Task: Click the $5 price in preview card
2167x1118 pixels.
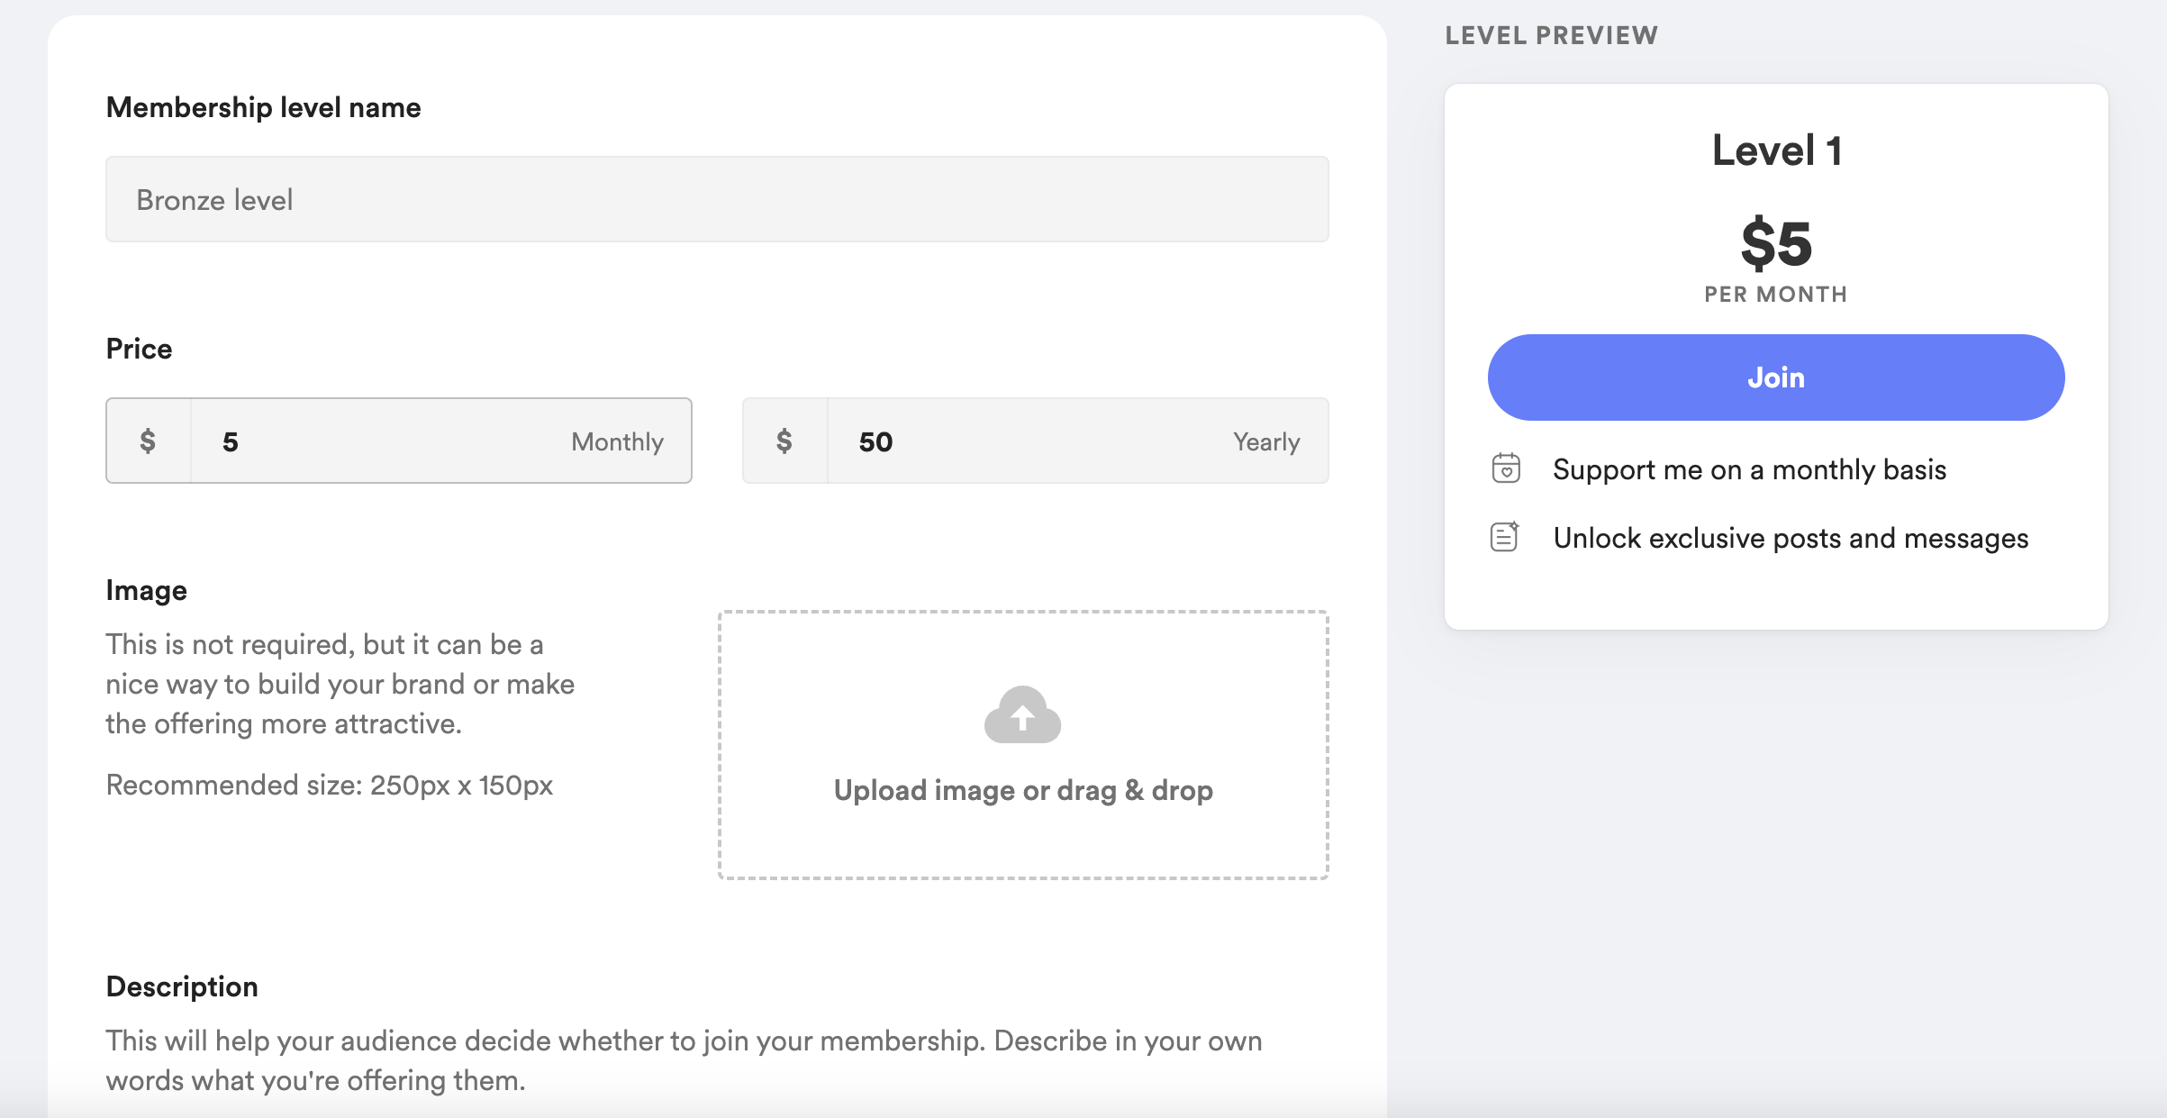Action: coord(1775,243)
